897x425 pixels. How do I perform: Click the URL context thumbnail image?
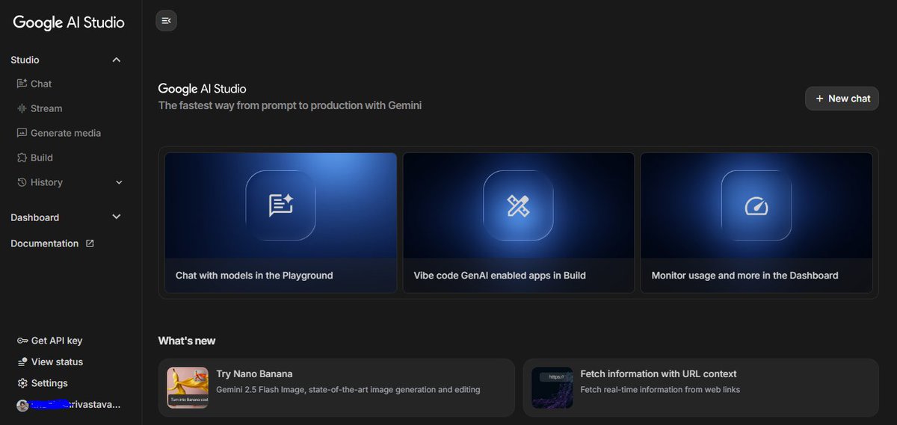(x=552, y=388)
